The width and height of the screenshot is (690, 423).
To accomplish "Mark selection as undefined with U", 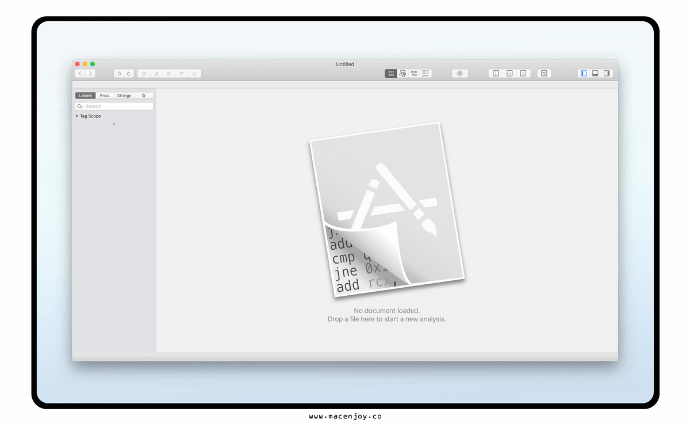I will click(x=194, y=74).
